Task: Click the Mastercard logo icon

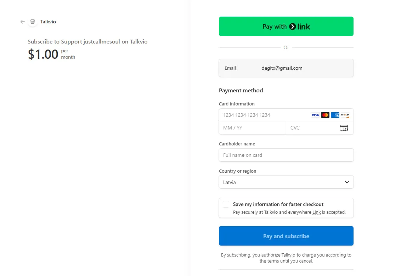Action: [325, 115]
